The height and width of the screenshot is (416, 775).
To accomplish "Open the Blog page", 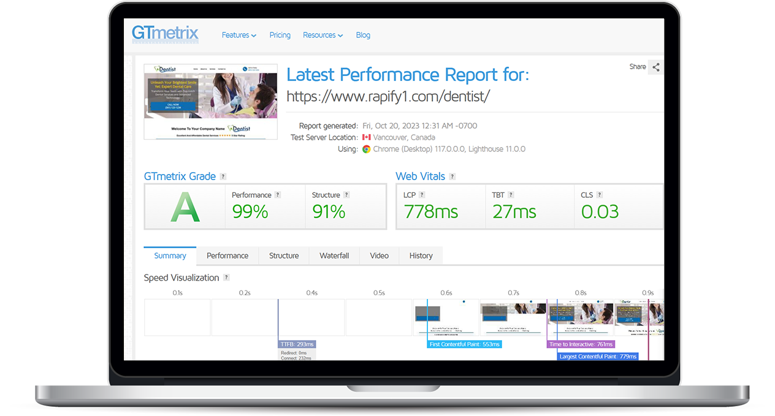I will [363, 35].
